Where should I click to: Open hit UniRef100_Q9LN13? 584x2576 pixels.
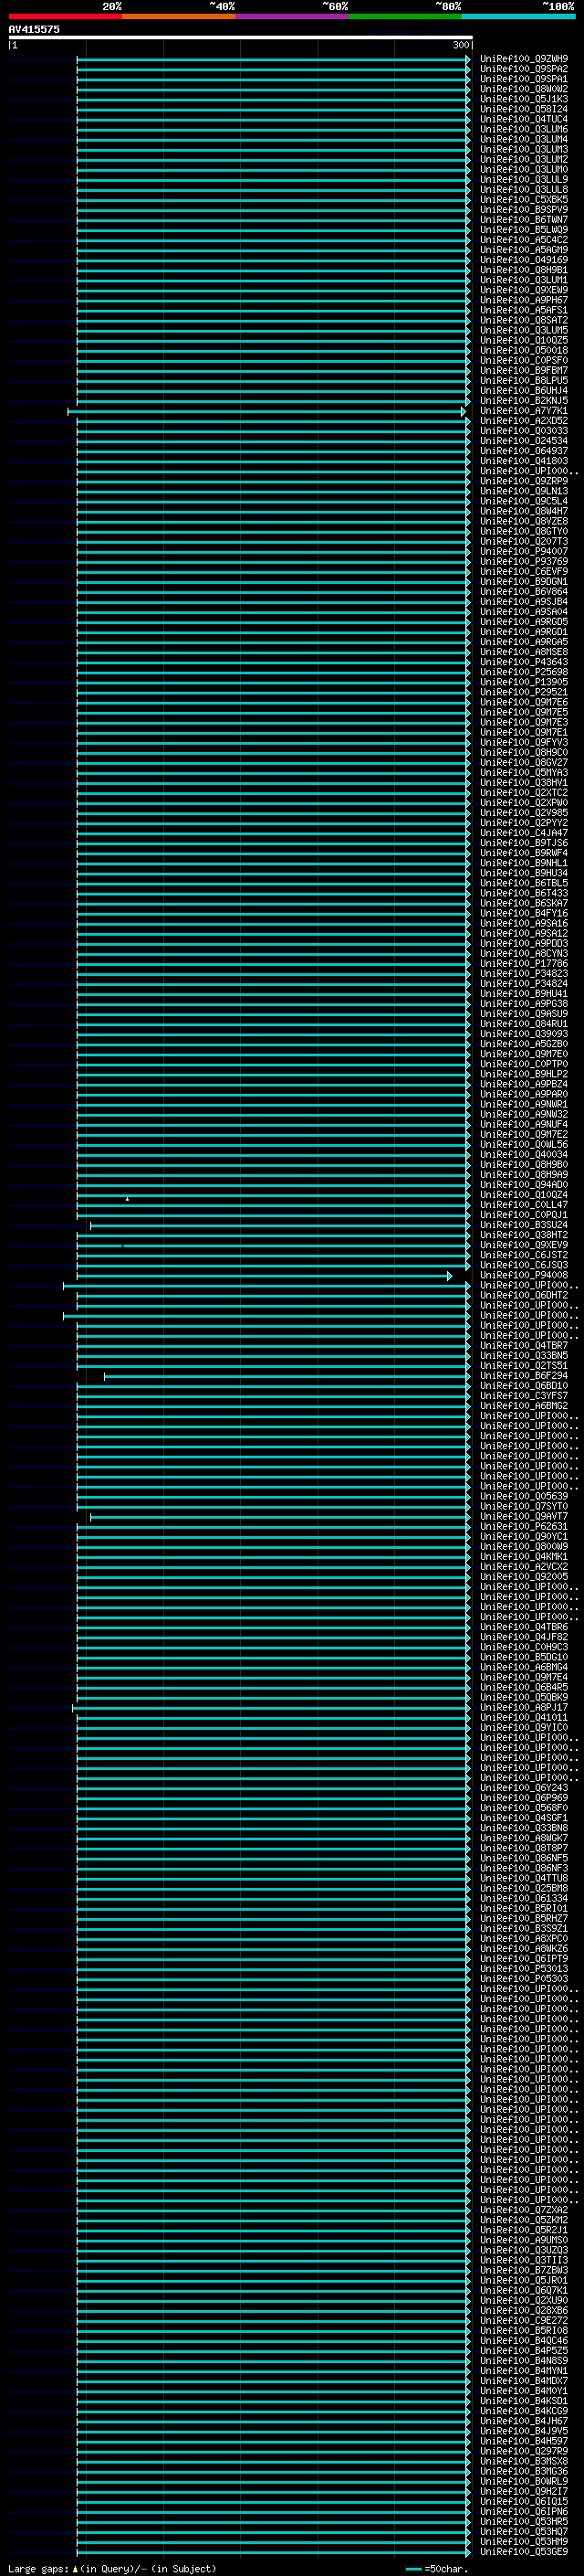coord(524,492)
